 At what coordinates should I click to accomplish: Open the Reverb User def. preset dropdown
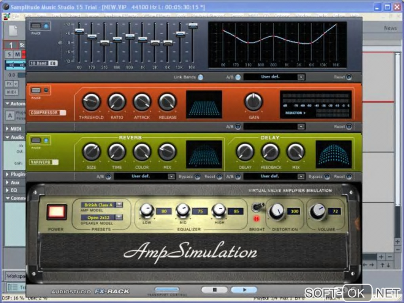point(172,176)
